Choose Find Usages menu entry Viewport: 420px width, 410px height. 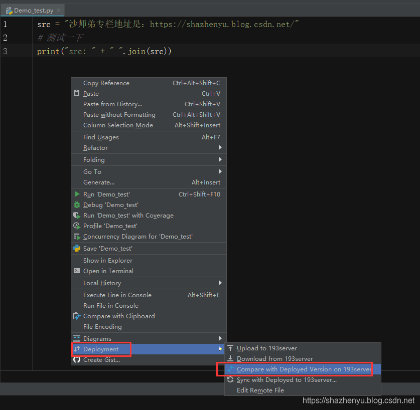click(149, 137)
